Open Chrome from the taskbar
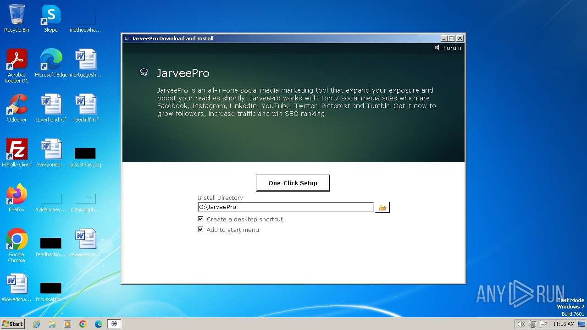 (x=83, y=324)
